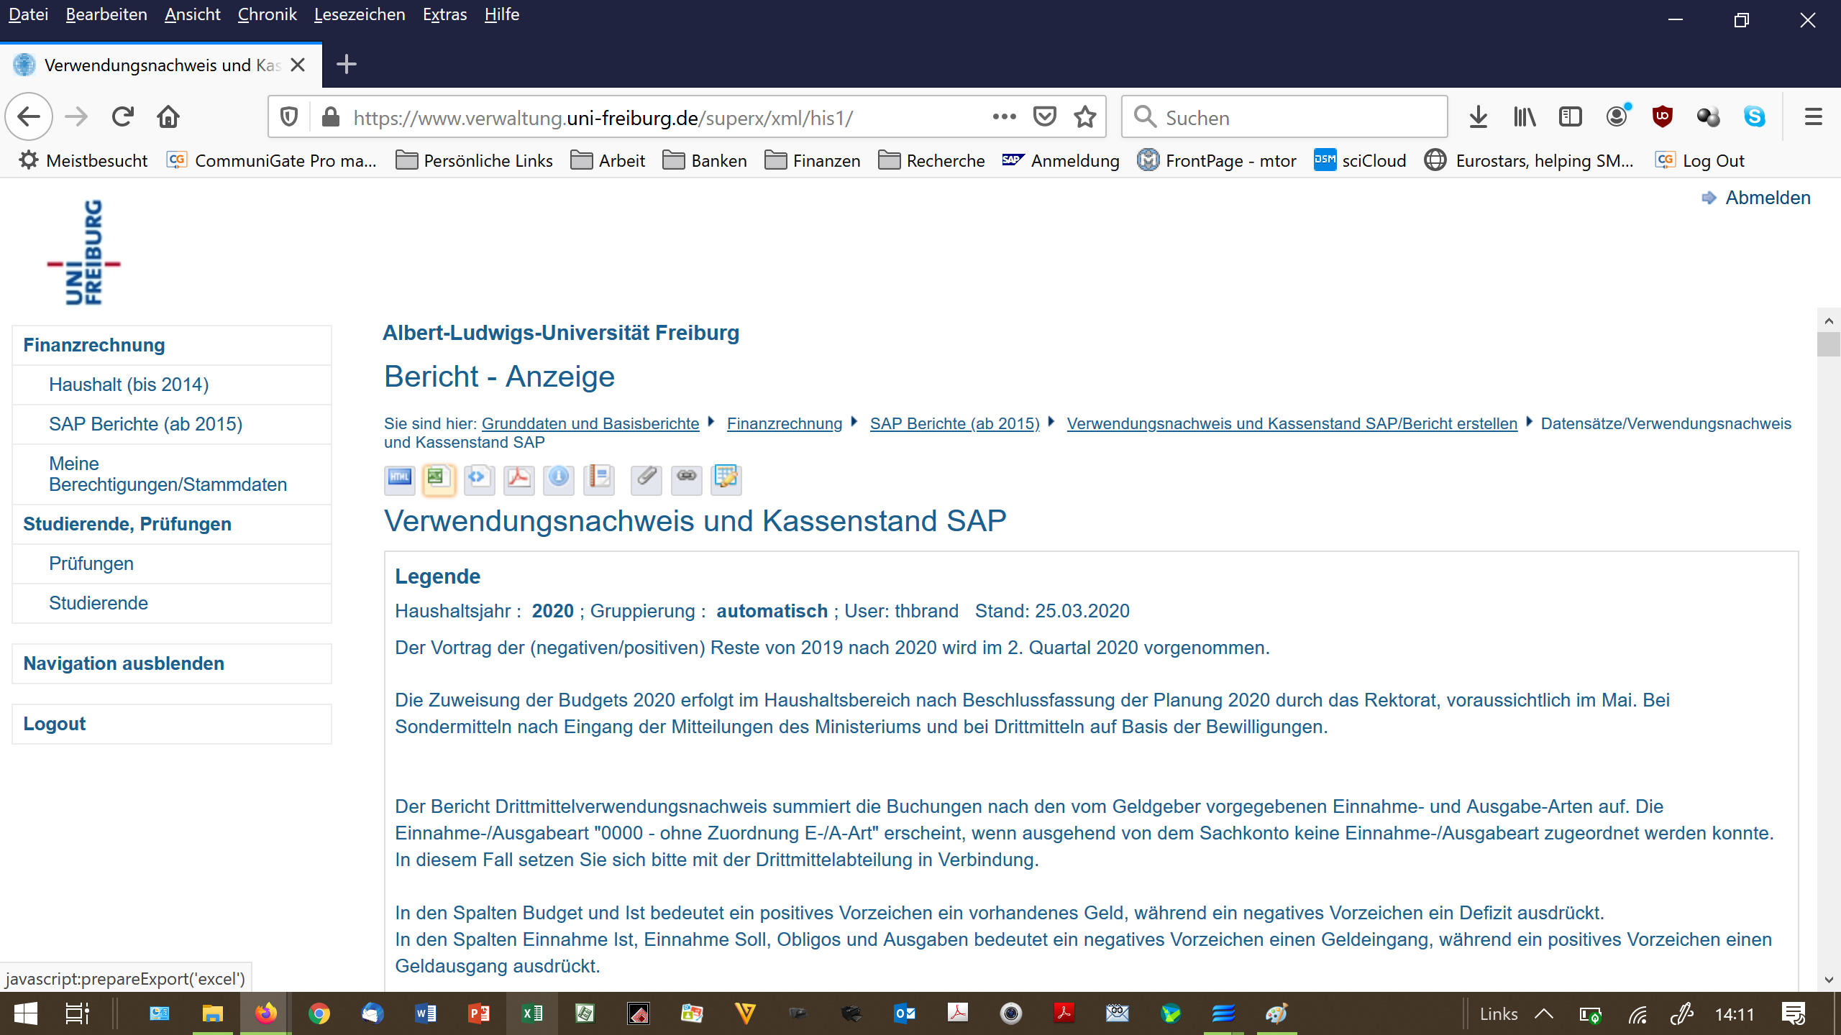Open the Recherche bookmarks folder

(x=932, y=160)
